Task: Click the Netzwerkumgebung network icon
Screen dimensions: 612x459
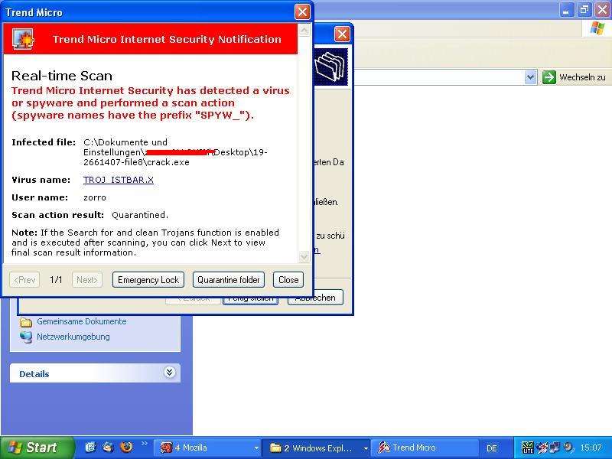Action: 26,337
